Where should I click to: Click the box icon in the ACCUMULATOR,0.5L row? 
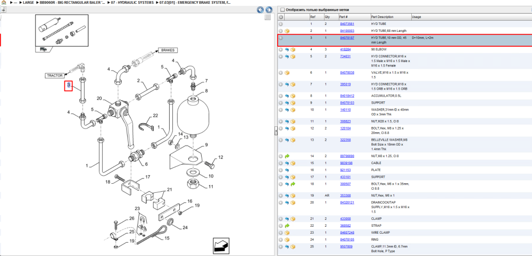coord(293,96)
